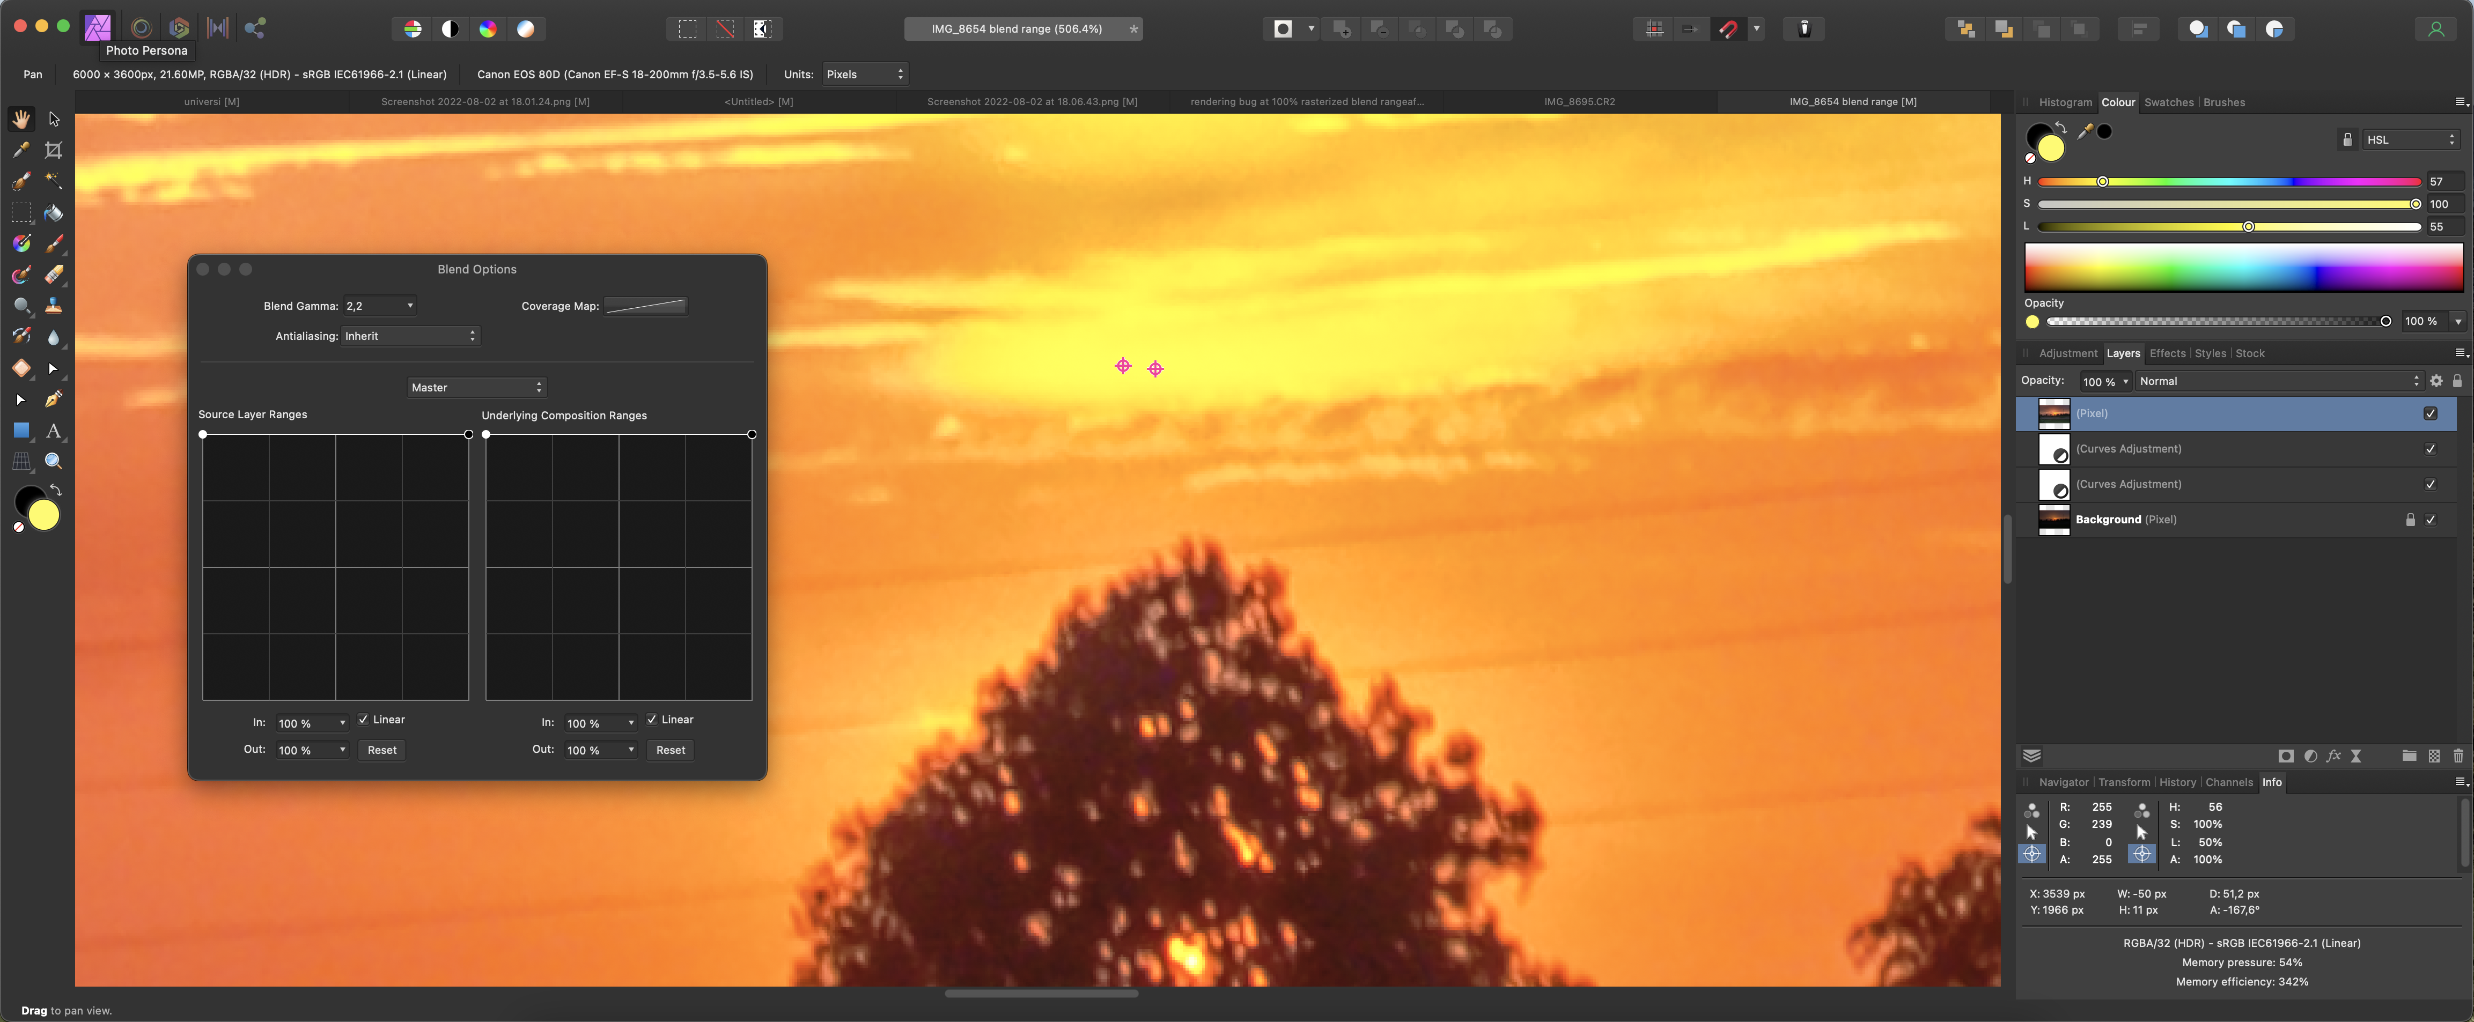Open Source Layer Ranges In percentage dropdown
The width and height of the screenshot is (2474, 1022).
[342, 723]
